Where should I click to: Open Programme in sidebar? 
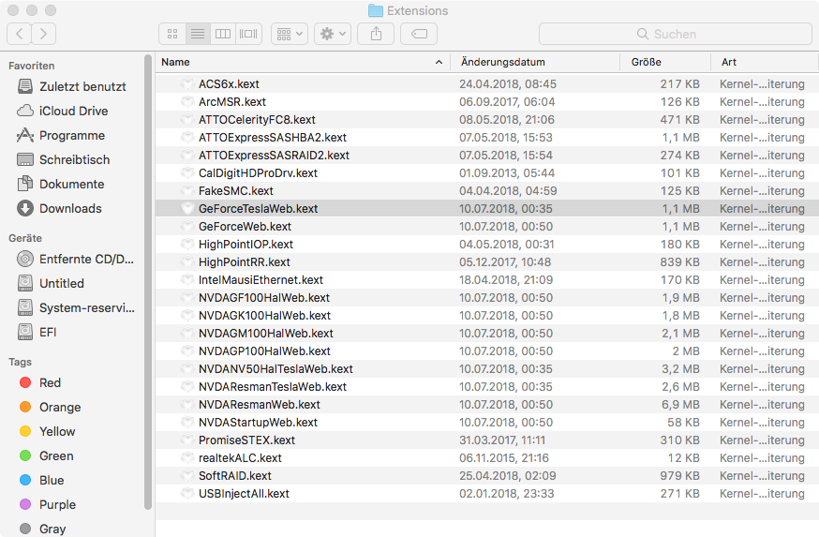tap(61, 135)
